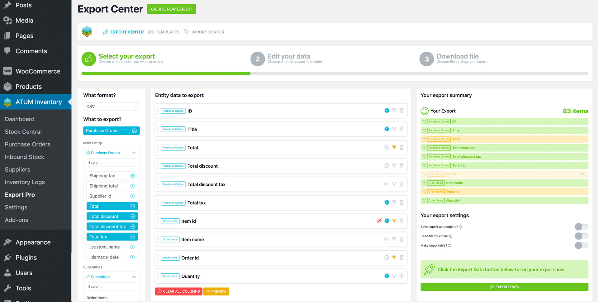Go to step 2 Edit your data

tap(286, 58)
